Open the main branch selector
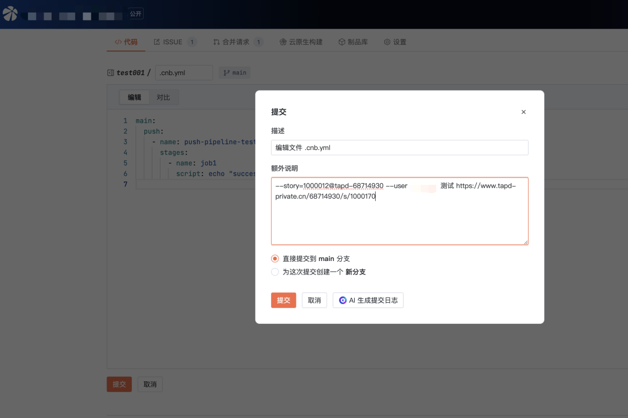Viewport: 628px width, 418px height. (235, 73)
